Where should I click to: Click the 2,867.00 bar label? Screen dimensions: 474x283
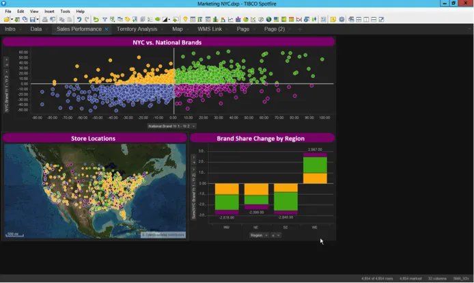[315, 150]
